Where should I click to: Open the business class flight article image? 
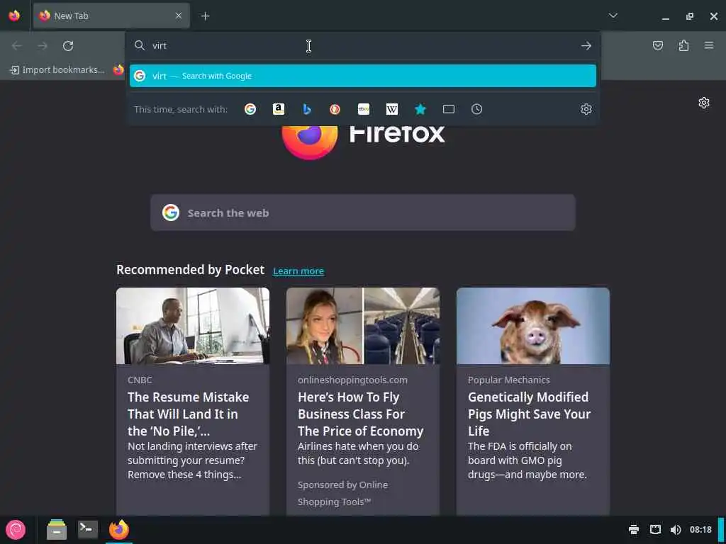363,326
